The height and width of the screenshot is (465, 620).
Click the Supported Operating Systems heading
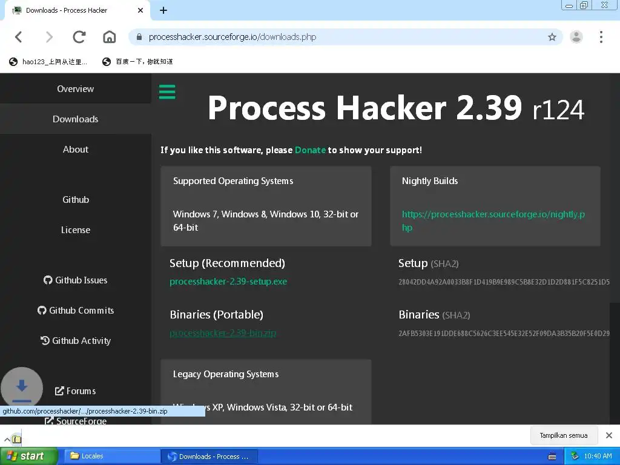[233, 181]
